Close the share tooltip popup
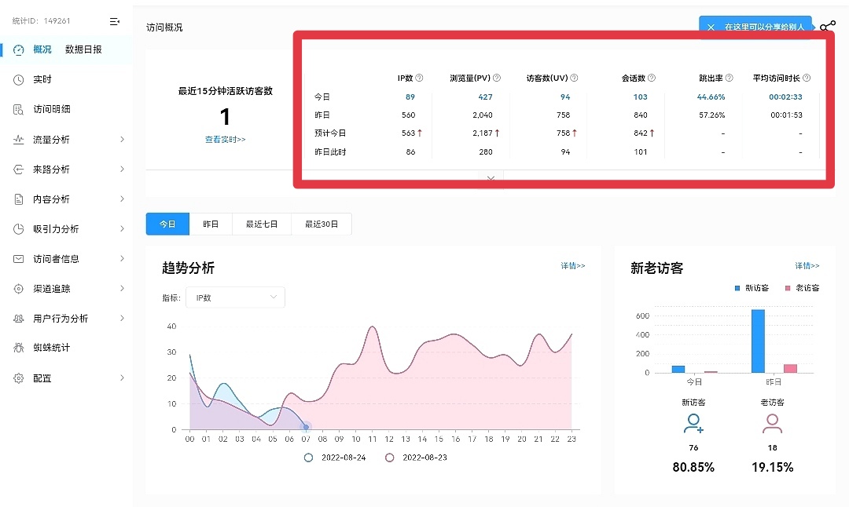Image resolution: width=849 pixels, height=507 pixels. (x=711, y=25)
